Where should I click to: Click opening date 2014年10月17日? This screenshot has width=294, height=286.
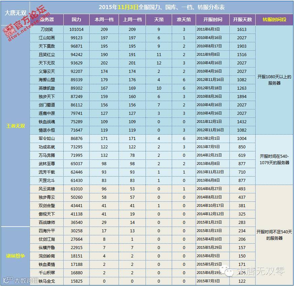point(210,206)
